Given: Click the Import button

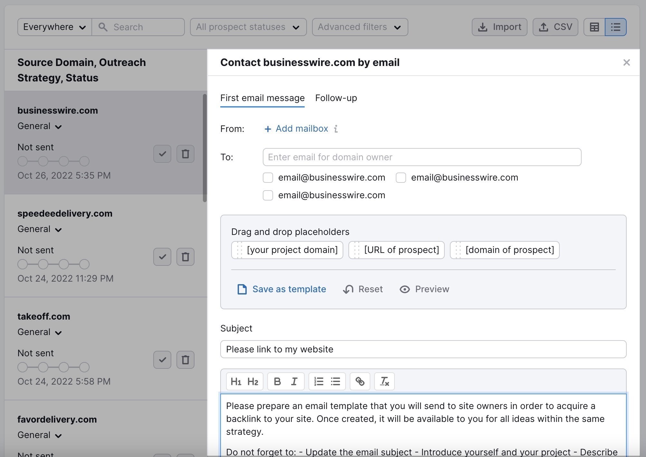Looking at the screenshot, I should tap(499, 27).
